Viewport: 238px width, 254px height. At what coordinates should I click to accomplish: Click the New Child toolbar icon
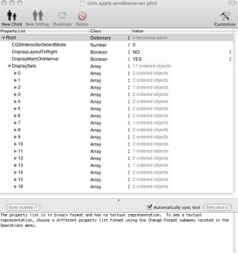(11, 16)
